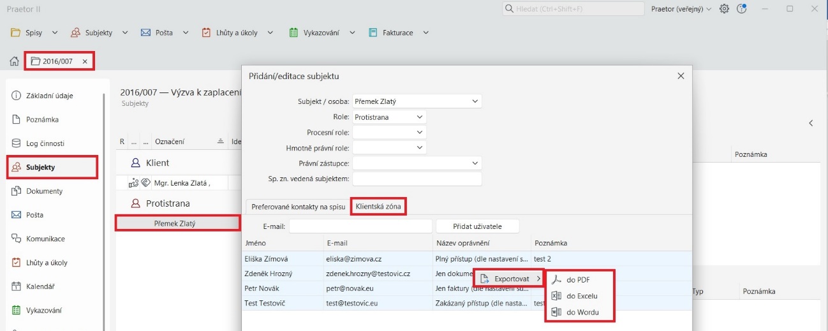The image size is (828, 331).
Task: Click the Název oprávnění column header
Action: tap(482, 243)
